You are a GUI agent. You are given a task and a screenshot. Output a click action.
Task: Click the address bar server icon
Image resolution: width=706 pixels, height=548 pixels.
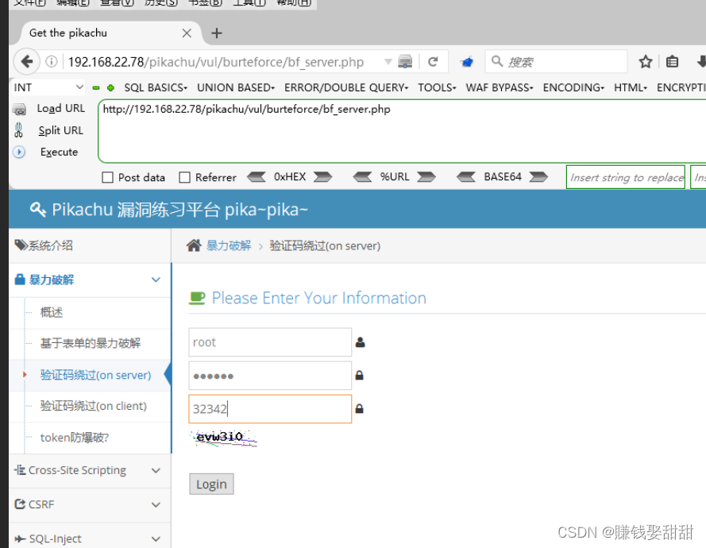click(x=405, y=62)
